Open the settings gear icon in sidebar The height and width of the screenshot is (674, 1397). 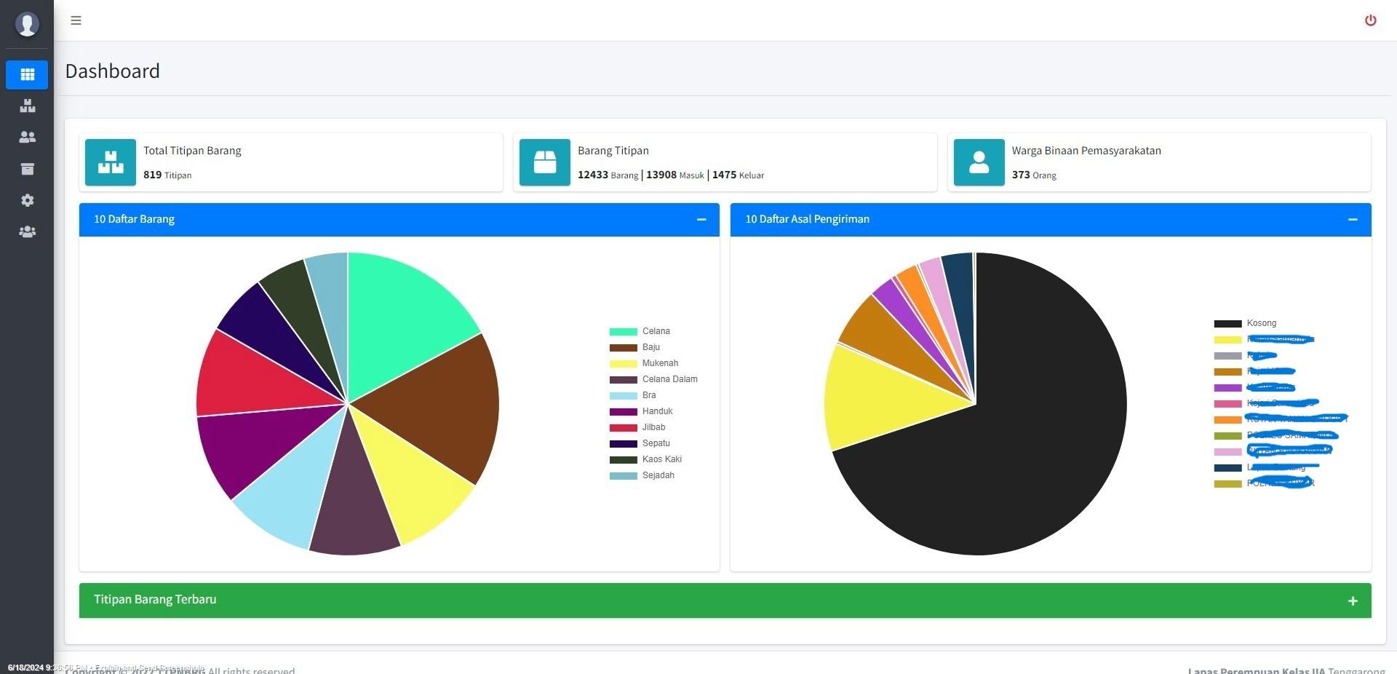(x=27, y=200)
